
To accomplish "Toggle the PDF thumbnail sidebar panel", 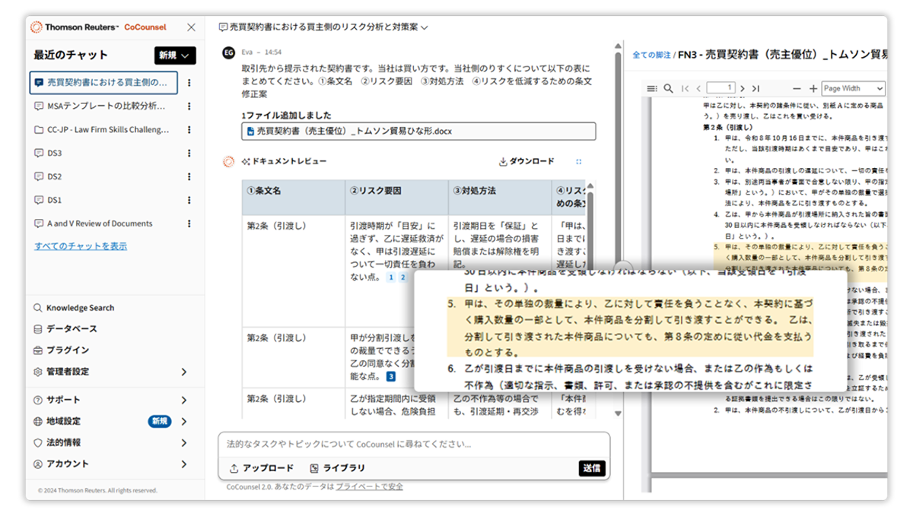I will point(653,88).
